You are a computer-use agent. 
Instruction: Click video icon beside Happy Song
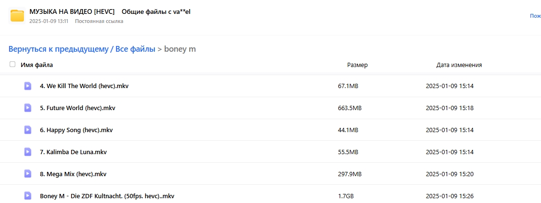[28, 130]
